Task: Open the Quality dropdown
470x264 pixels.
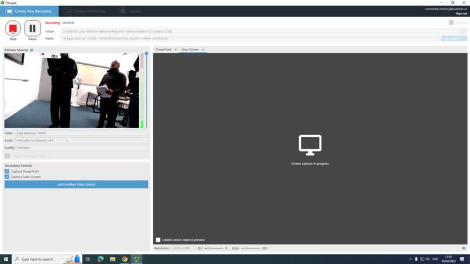Action: point(81,148)
